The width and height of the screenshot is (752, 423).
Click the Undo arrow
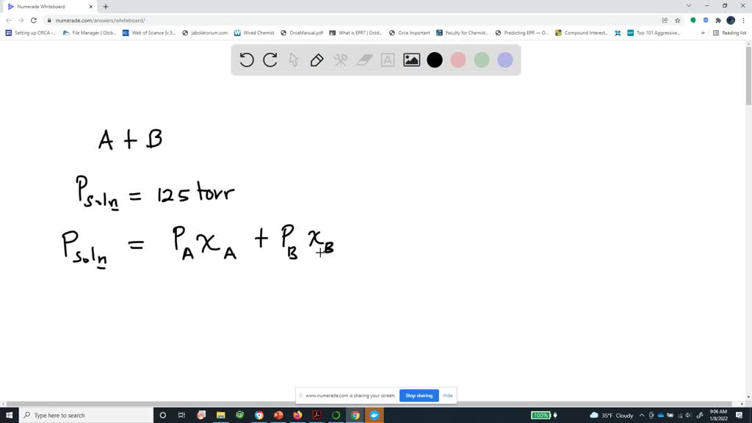pos(247,60)
